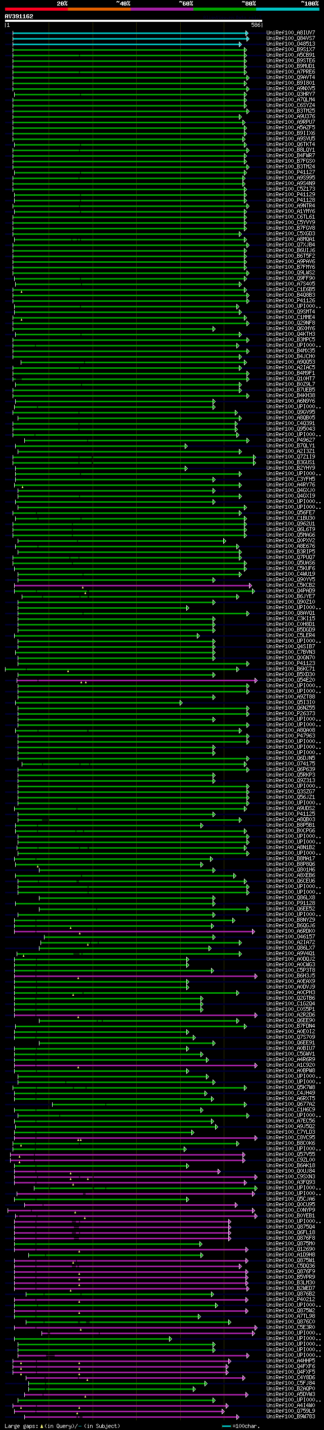324x1430 pixels.
Task: Select label UniRef100_A5CB91
Action: tap(290, 55)
